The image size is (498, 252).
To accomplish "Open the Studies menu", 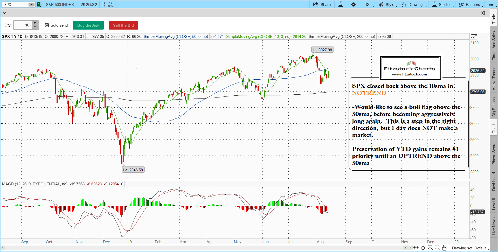I will [443, 4].
